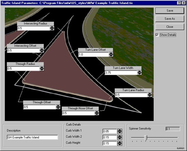Click the Through Radius spinner control

[42, 69]
